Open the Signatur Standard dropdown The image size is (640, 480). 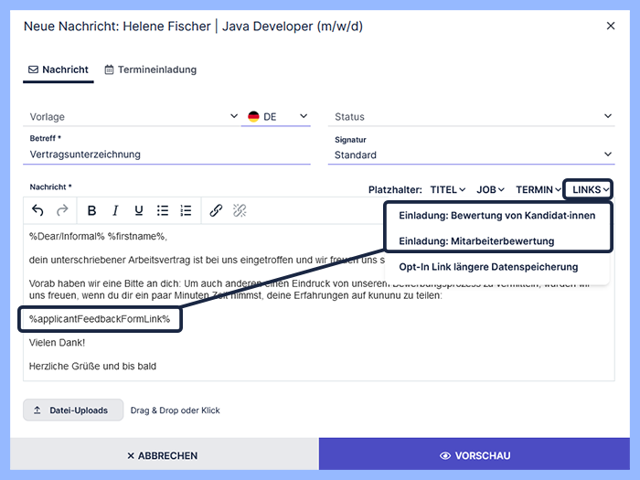[x=471, y=155]
